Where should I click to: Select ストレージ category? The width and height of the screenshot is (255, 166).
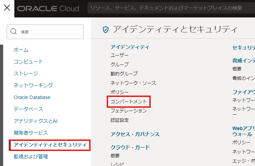click(x=26, y=74)
